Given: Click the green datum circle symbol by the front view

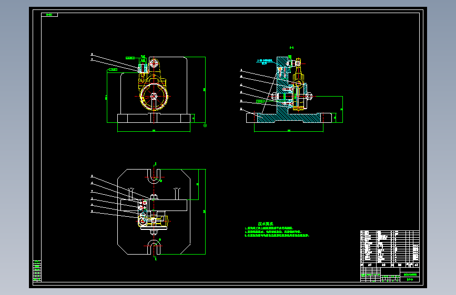Looking at the screenshot, I should 205,125.
